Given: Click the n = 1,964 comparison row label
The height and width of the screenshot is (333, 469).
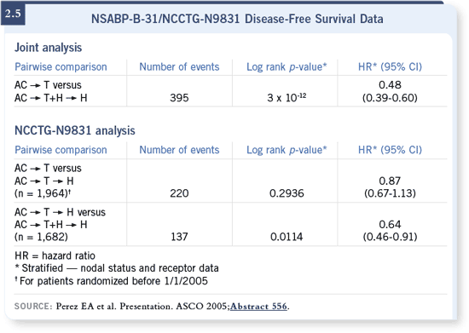Looking at the screenshot, I should pyautogui.click(x=48, y=181).
